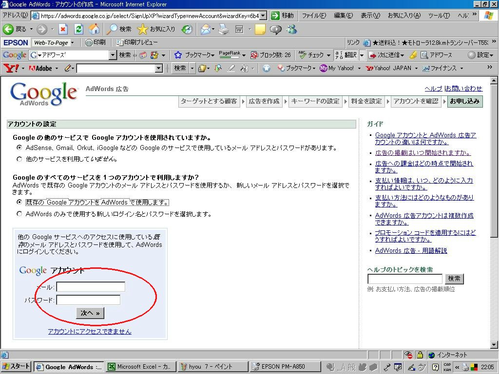Viewport: 499px width, 374px height.
Task: Click the メール email input field
Action: pyautogui.click(x=91, y=287)
